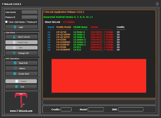Click the Change CSC button text
This screenshot has height=118, width=161.
pos(23,53)
